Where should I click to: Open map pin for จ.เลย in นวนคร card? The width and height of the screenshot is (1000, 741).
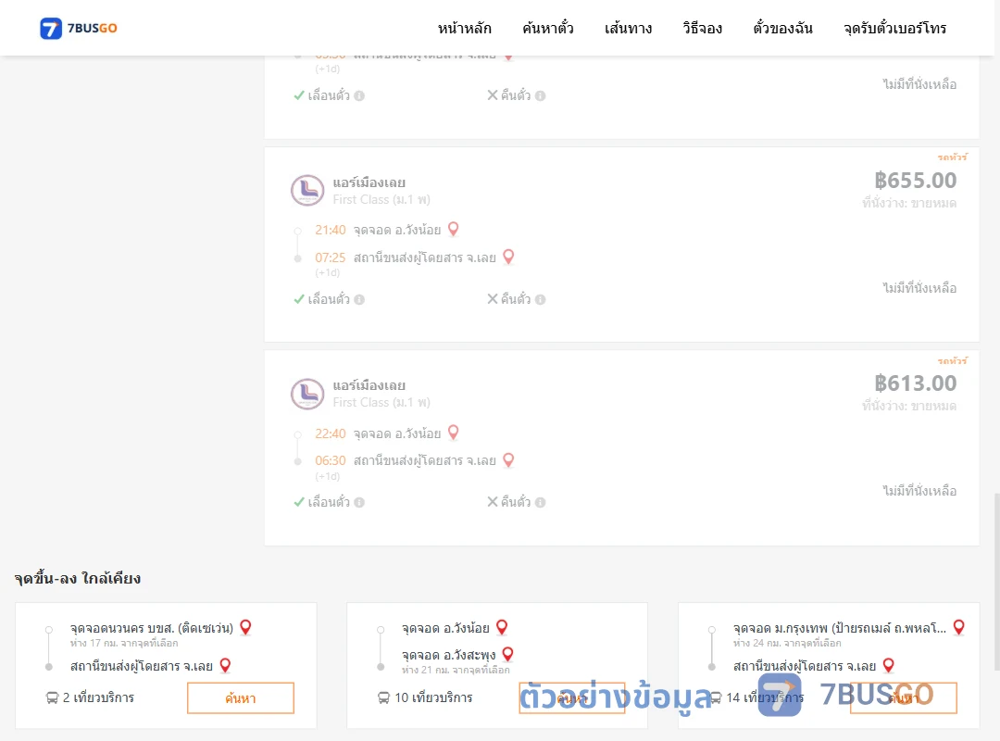coord(225,666)
